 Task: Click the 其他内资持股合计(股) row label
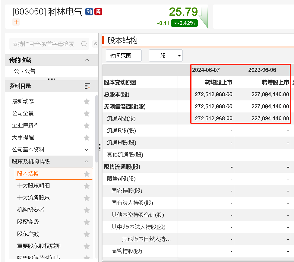click(138, 215)
